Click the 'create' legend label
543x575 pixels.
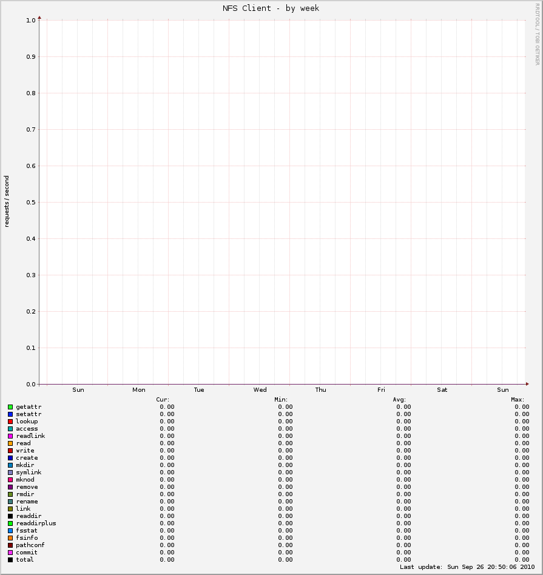pos(27,458)
